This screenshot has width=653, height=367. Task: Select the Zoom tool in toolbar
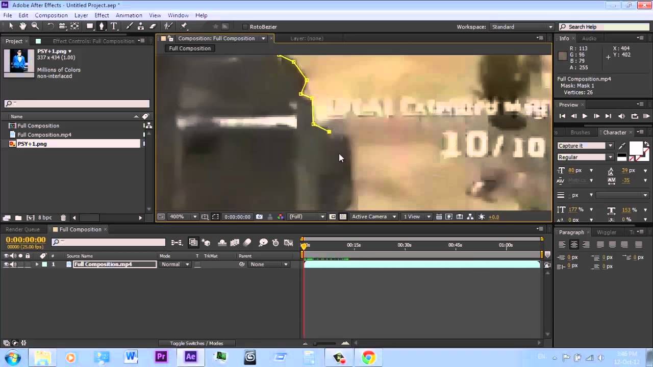35,26
